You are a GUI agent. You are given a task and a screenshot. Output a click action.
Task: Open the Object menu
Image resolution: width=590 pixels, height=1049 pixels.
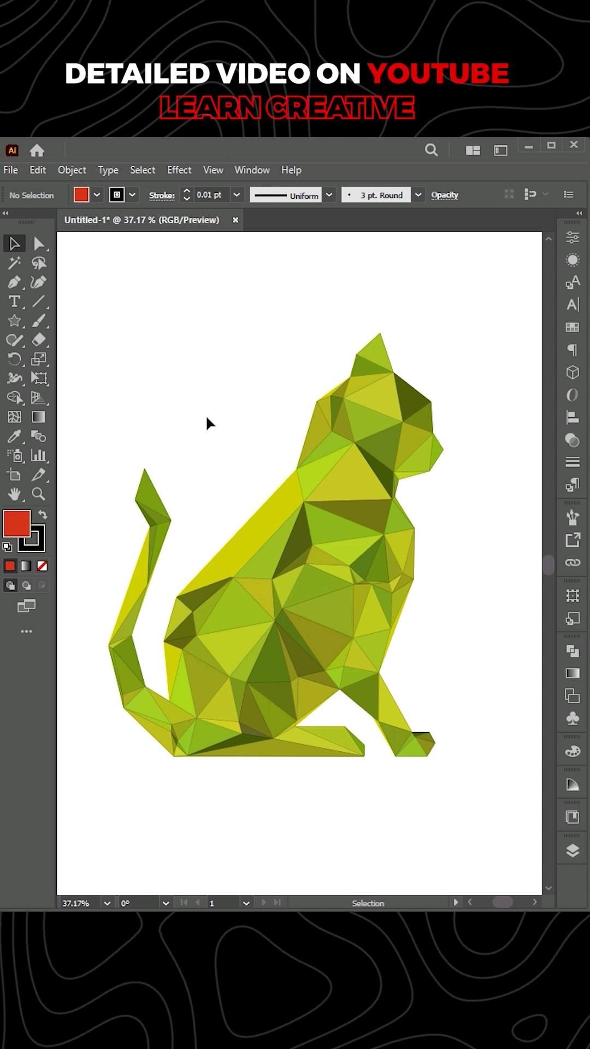coord(72,170)
